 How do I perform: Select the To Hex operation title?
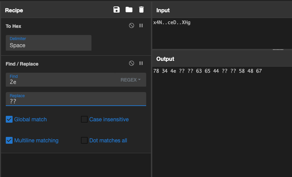point(14,26)
